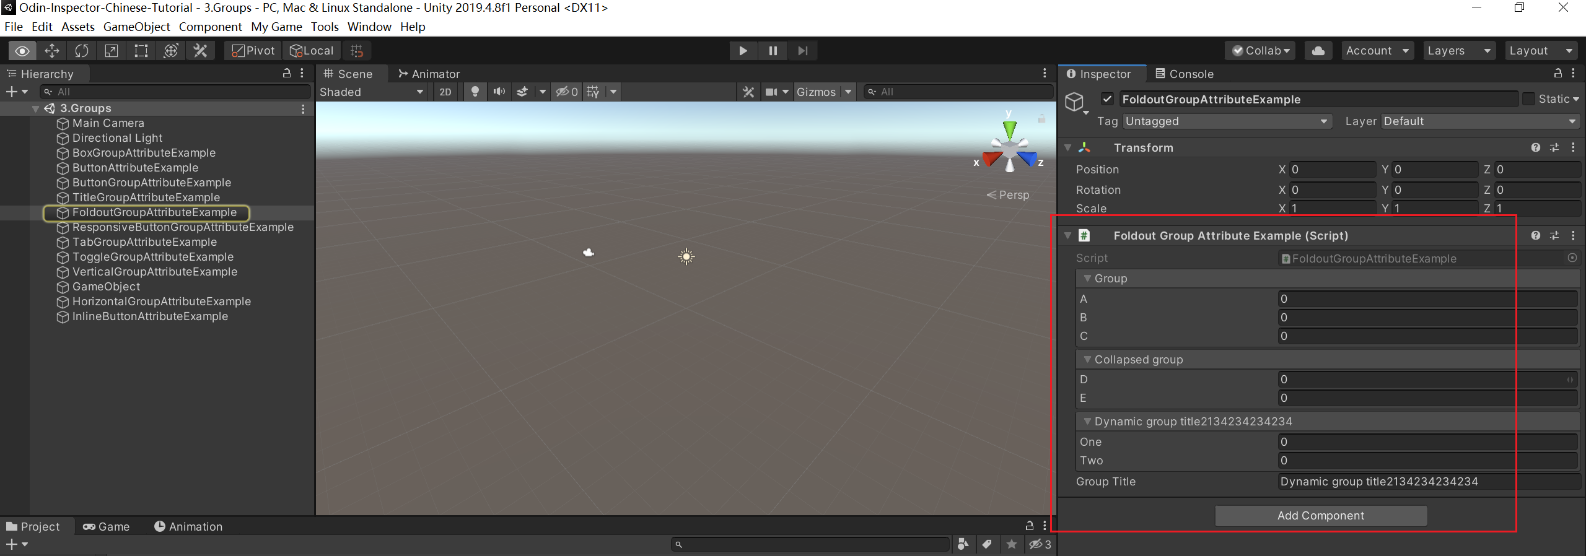The image size is (1586, 556).
Task: Select Main Camera in Hierarchy
Action: [x=108, y=123]
